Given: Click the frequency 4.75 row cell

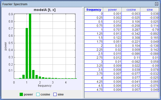Looking at the screenshot, I should tap(94, 89).
